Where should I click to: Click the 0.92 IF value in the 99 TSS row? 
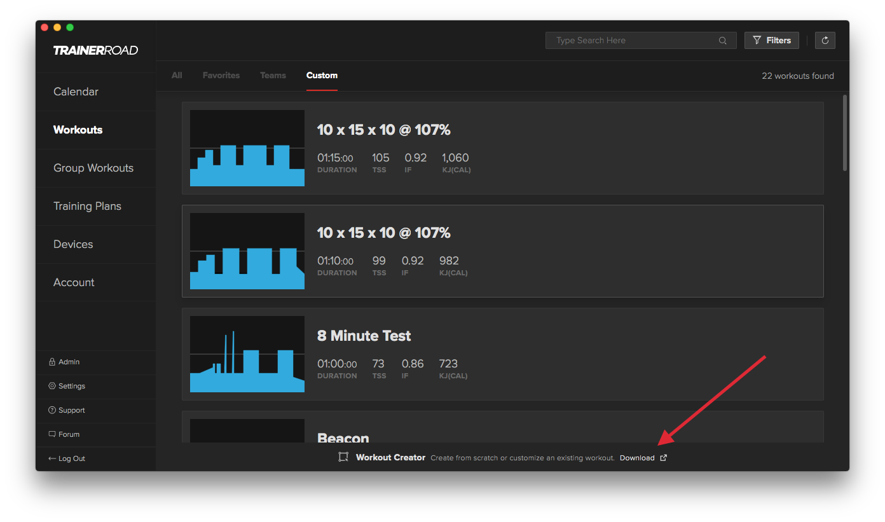[x=413, y=261]
